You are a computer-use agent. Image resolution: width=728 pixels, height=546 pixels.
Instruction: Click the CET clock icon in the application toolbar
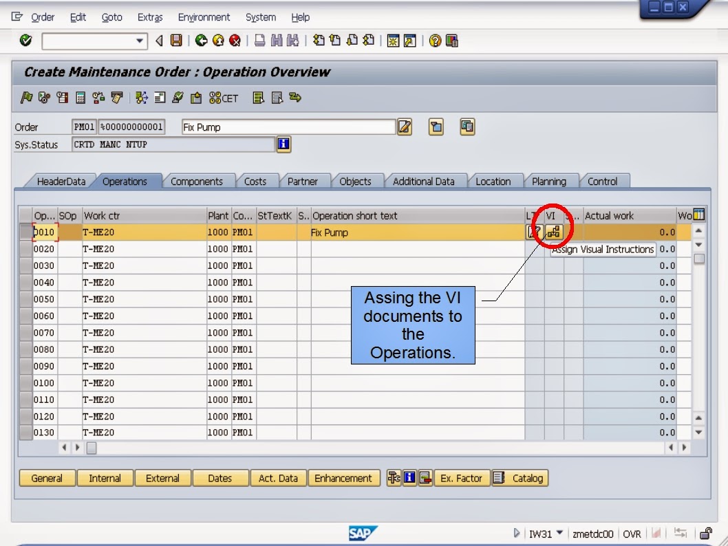[215, 98]
